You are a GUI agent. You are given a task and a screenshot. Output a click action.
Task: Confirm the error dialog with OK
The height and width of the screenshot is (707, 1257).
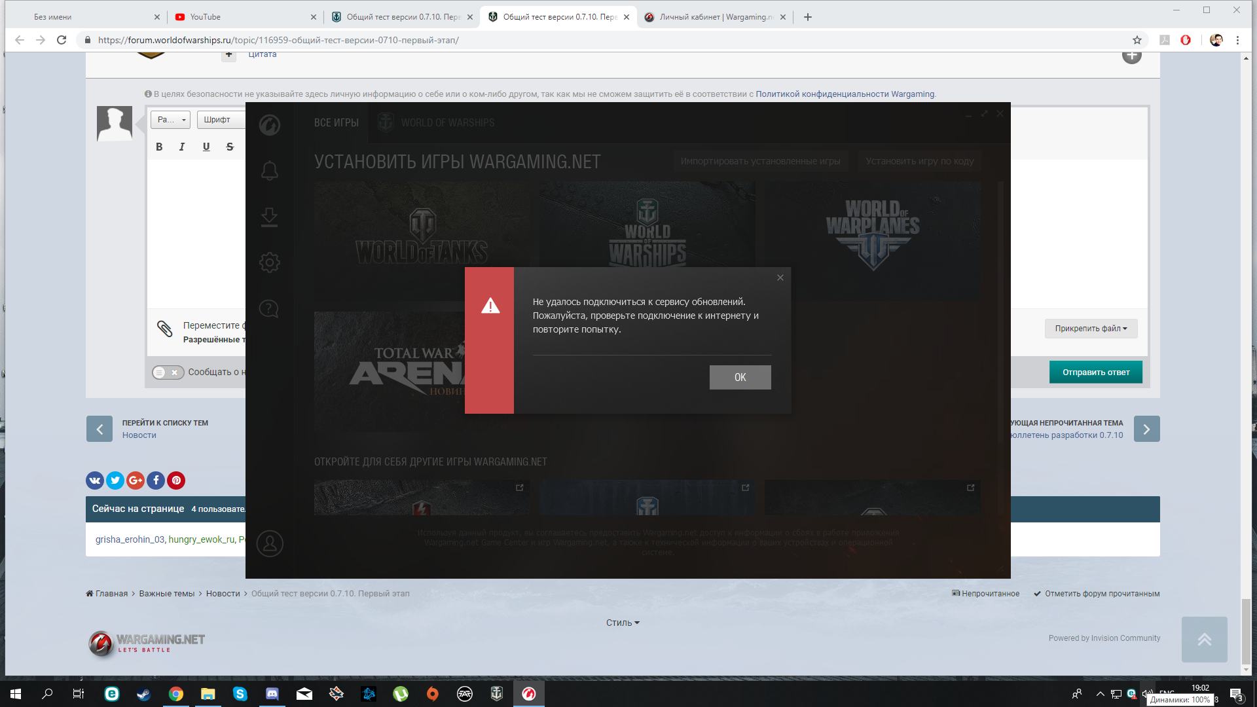click(x=740, y=377)
